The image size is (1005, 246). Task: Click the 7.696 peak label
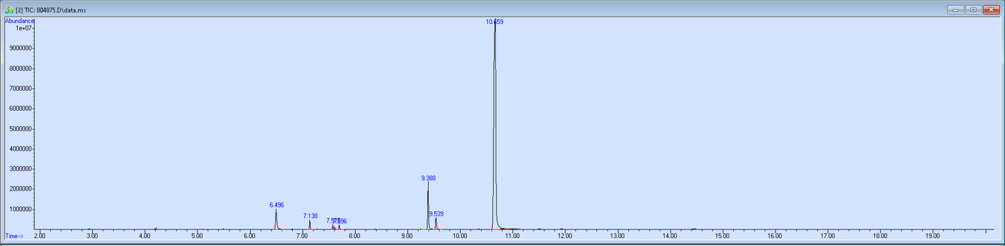(x=341, y=221)
